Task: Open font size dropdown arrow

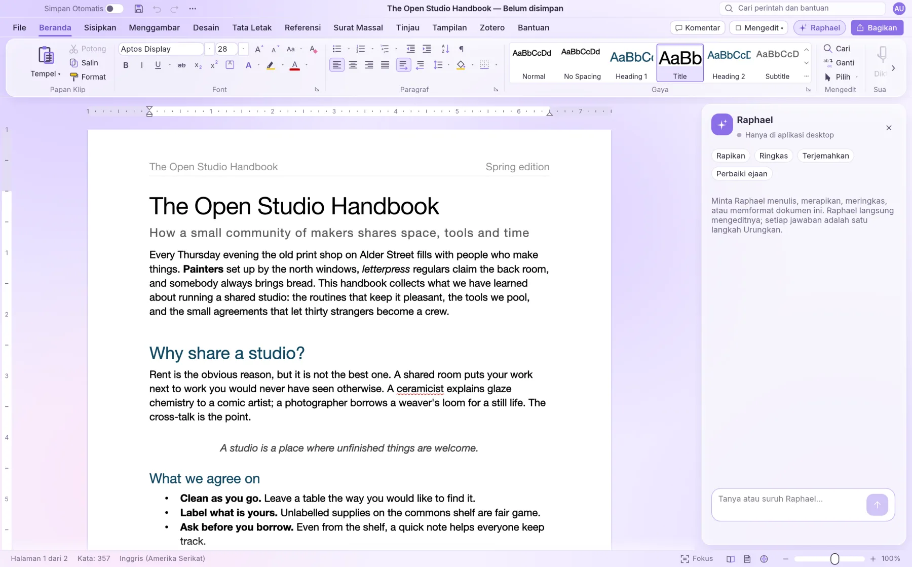Action: click(x=244, y=49)
